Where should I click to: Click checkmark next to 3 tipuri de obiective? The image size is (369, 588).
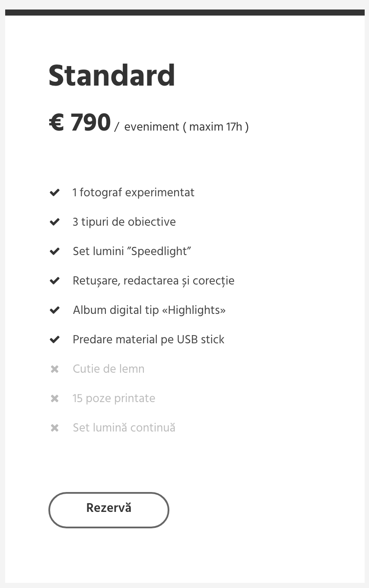tap(54, 222)
